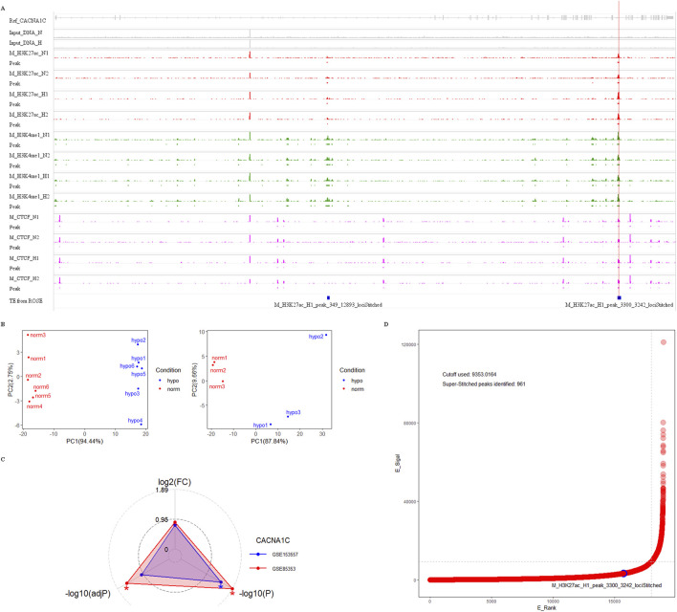This screenshot has width=677, height=612.
Task: Click the PC1(94.44%) axis title
Action: pos(84,442)
